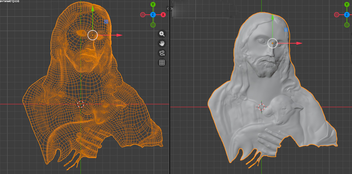This screenshot has width=352, height=174.
Task: Toggle perspective/orthographic with the grid icon
Action: (x=162, y=63)
